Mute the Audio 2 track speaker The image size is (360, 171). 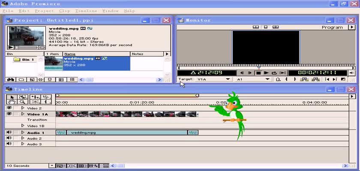(9, 138)
